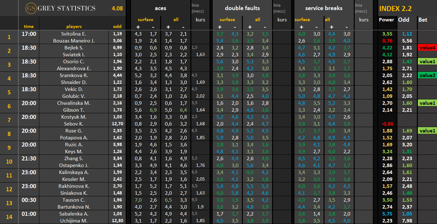437x224 pixels.
Task: Click player name Sabalenka A.
Action: 74,214
